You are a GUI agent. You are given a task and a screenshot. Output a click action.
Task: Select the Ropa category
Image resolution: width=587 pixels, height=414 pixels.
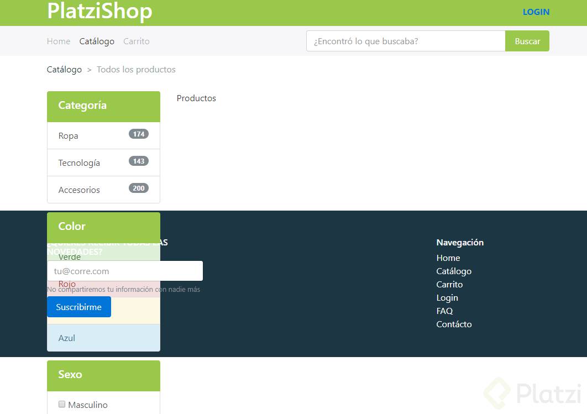[103, 135]
